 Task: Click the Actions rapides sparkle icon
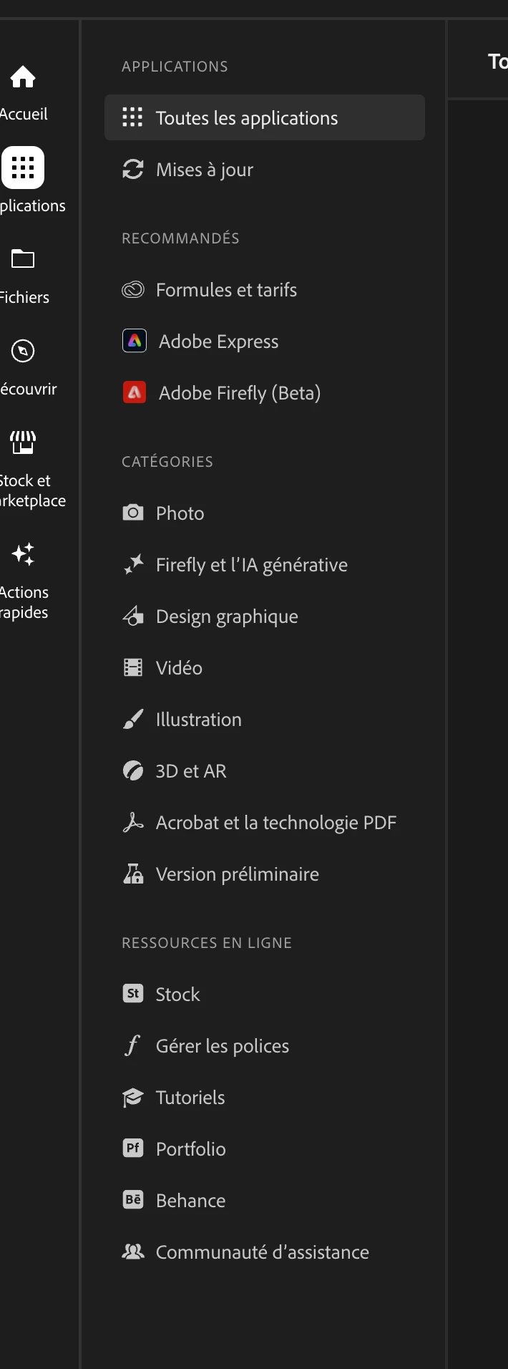(23, 553)
